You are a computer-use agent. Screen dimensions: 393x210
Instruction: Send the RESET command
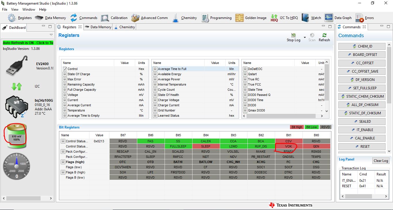click(362, 146)
